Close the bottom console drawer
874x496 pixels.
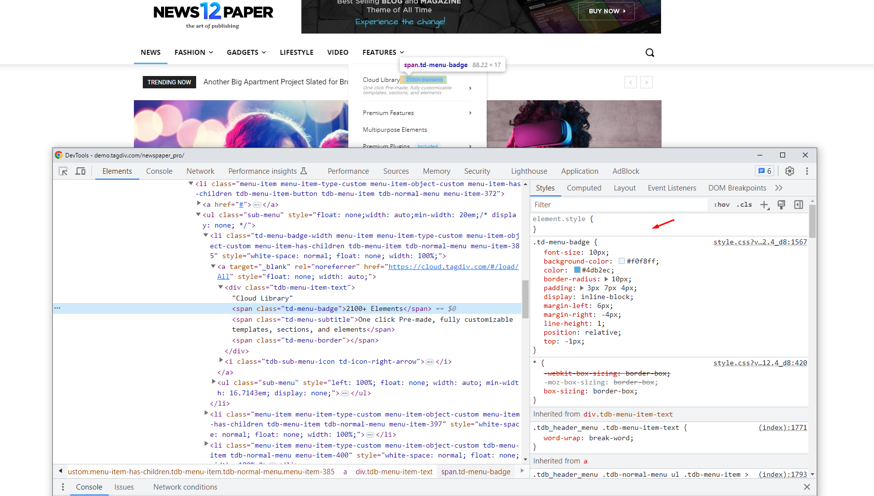[807, 487]
